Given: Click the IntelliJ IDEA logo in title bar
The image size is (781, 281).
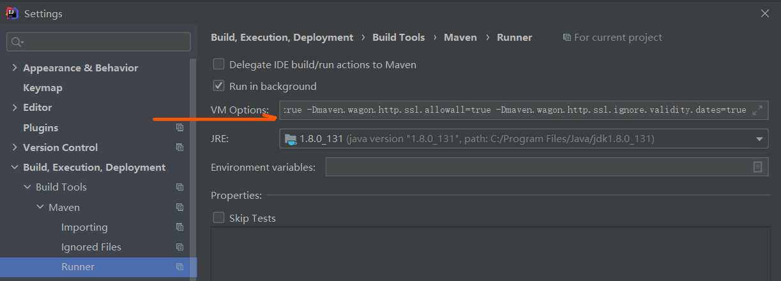Looking at the screenshot, I should point(12,13).
